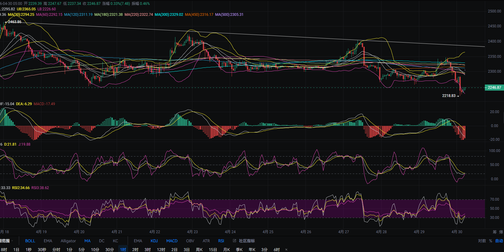
Task: Switch to the 周K weekly timeframe
Action: 199,250
